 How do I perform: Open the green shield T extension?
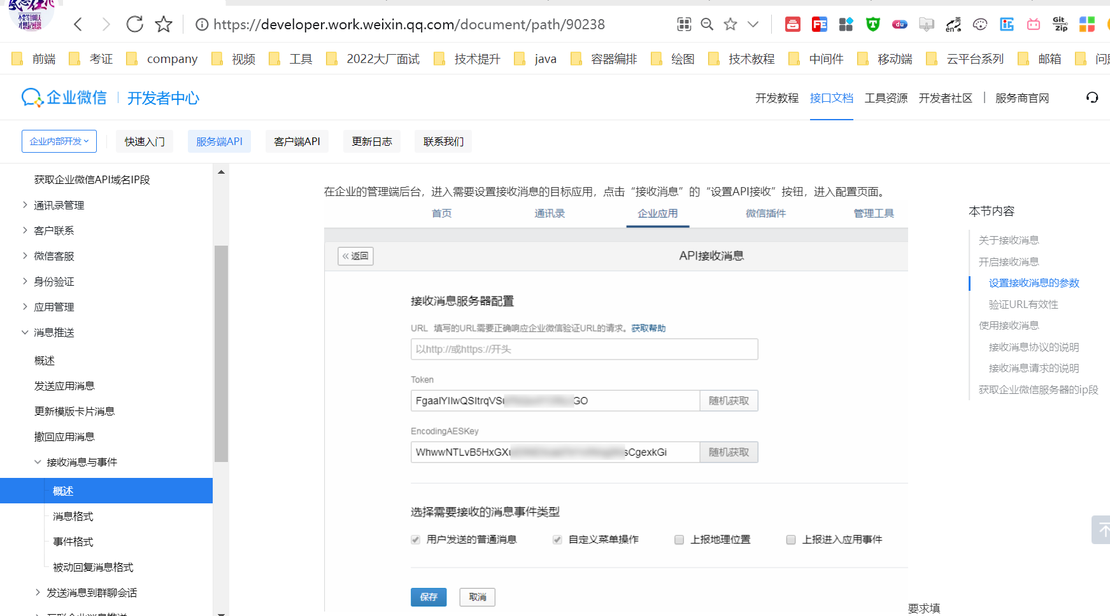873,25
